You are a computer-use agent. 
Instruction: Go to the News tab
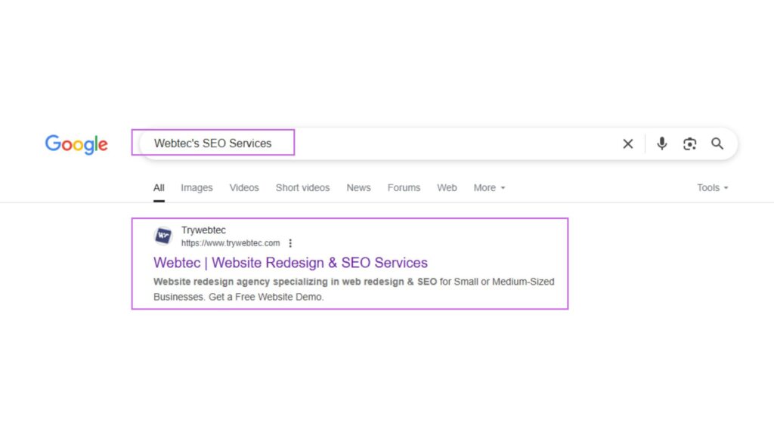[358, 188]
